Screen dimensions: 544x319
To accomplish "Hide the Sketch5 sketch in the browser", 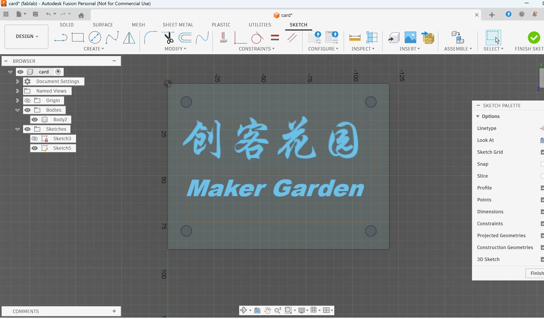I will tap(35, 148).
